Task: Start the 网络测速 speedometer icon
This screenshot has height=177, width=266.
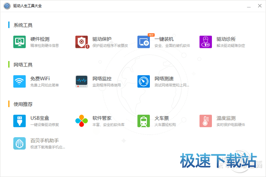Action: (144, 81)
